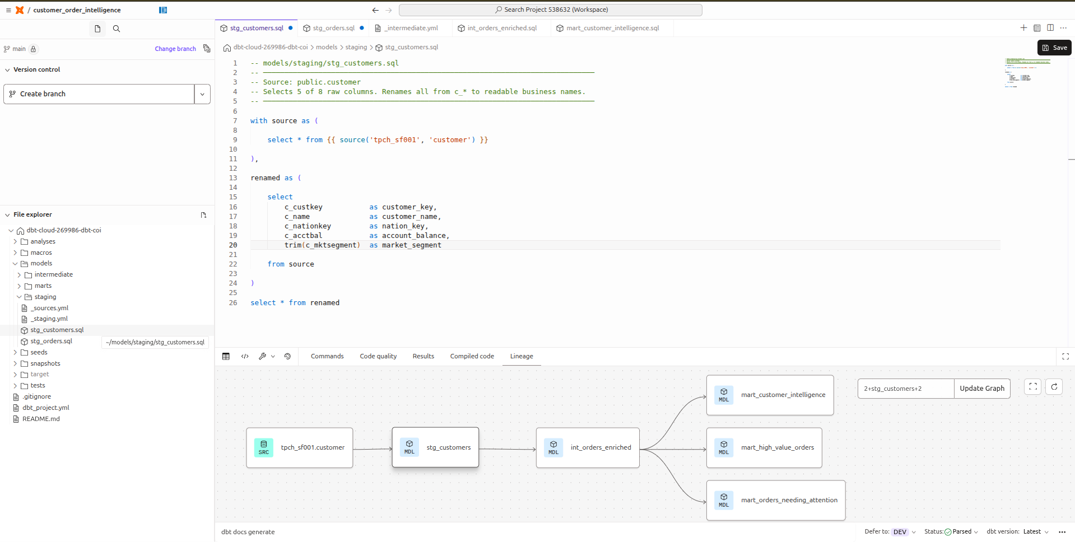
Task: Go forward with the right arrow icon
Action: [x=389, y=10]
